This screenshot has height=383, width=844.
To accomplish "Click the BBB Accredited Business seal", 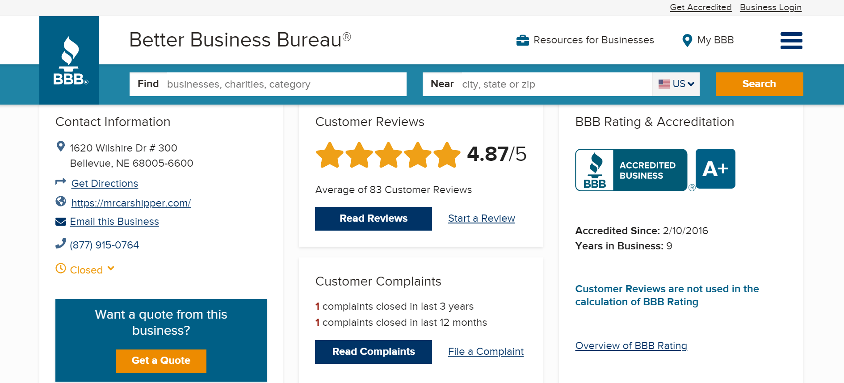I will (631, 170).
